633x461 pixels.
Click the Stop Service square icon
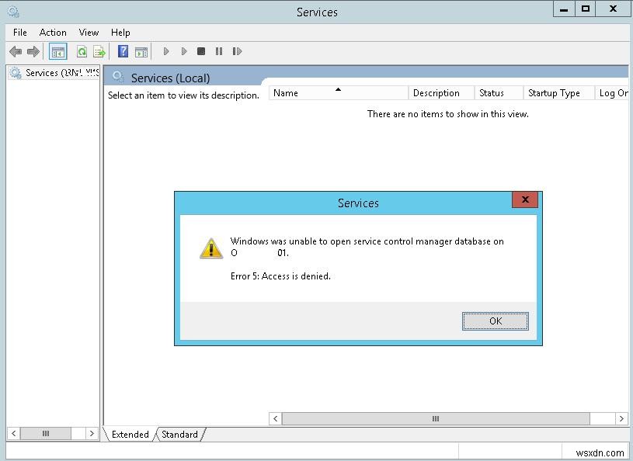(201, 51)
